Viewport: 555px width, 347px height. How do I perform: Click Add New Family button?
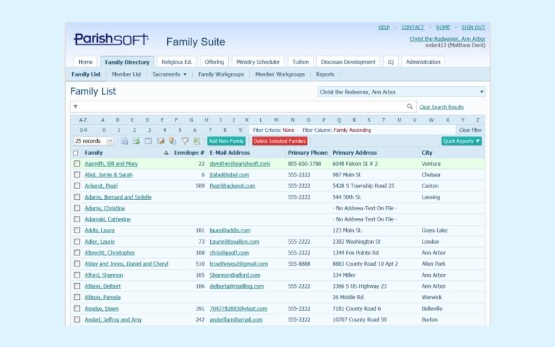226,141
